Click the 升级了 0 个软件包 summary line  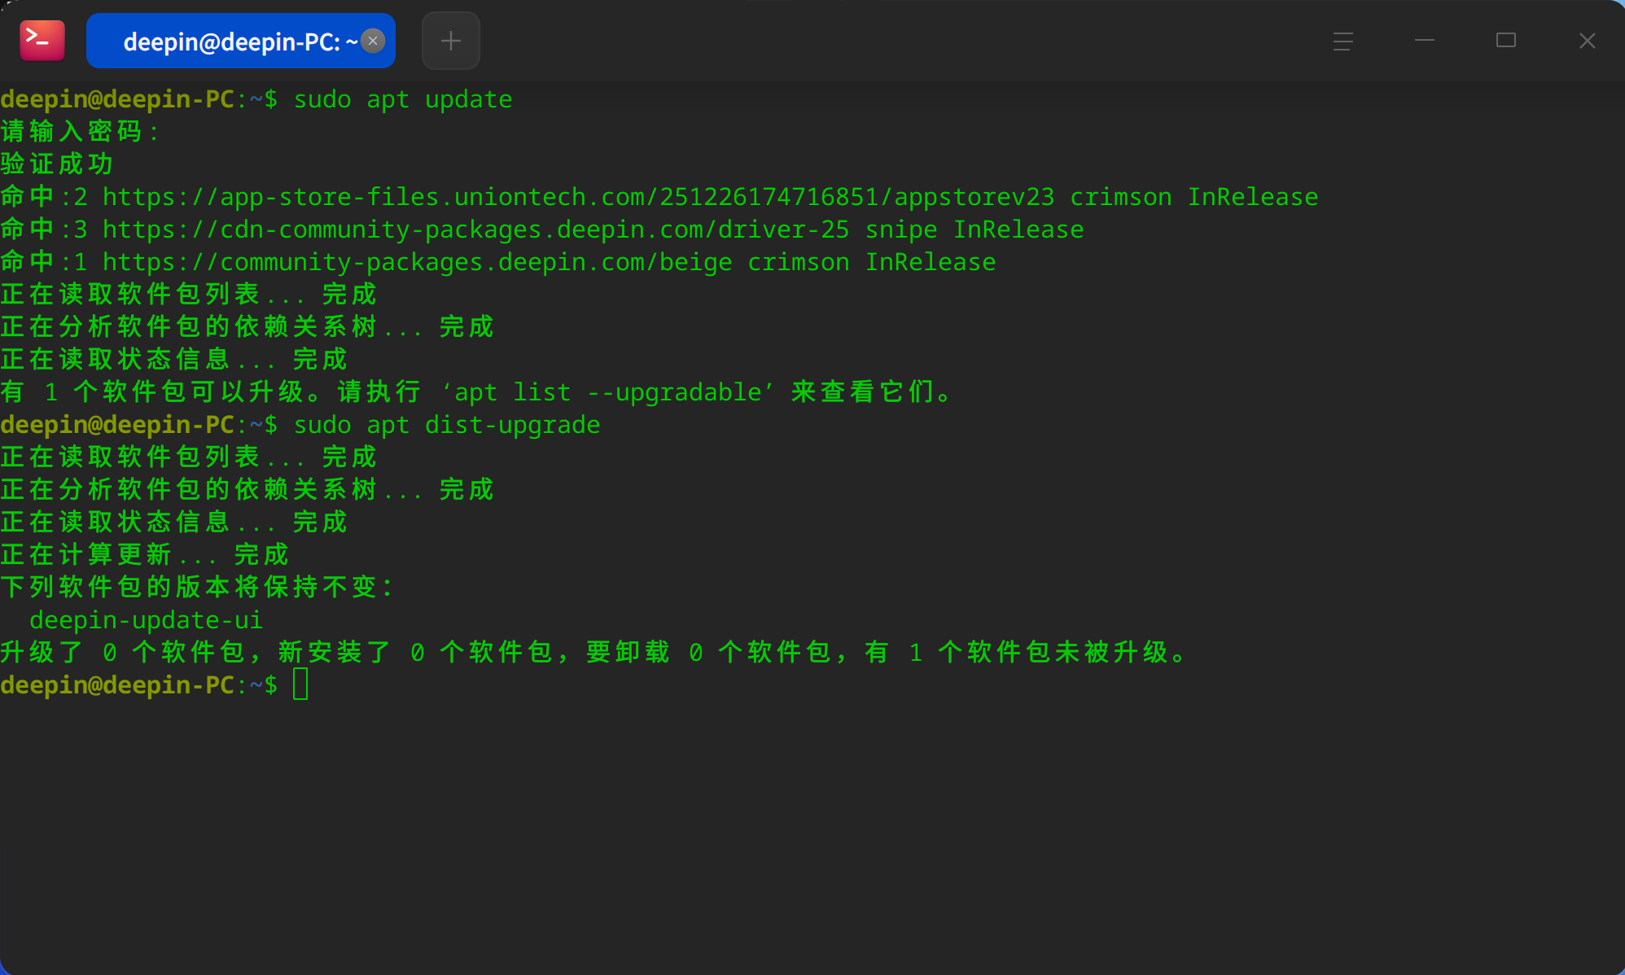[595, 653]
